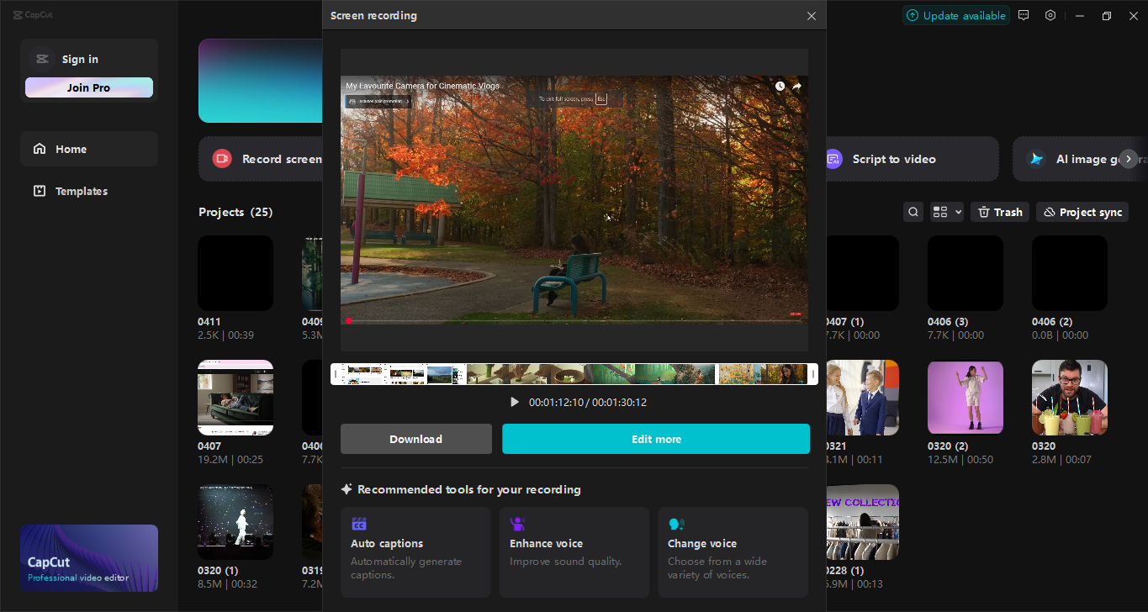Click the Sign in avatar icon
This screenshot has width=1148, height=612.
41,59
